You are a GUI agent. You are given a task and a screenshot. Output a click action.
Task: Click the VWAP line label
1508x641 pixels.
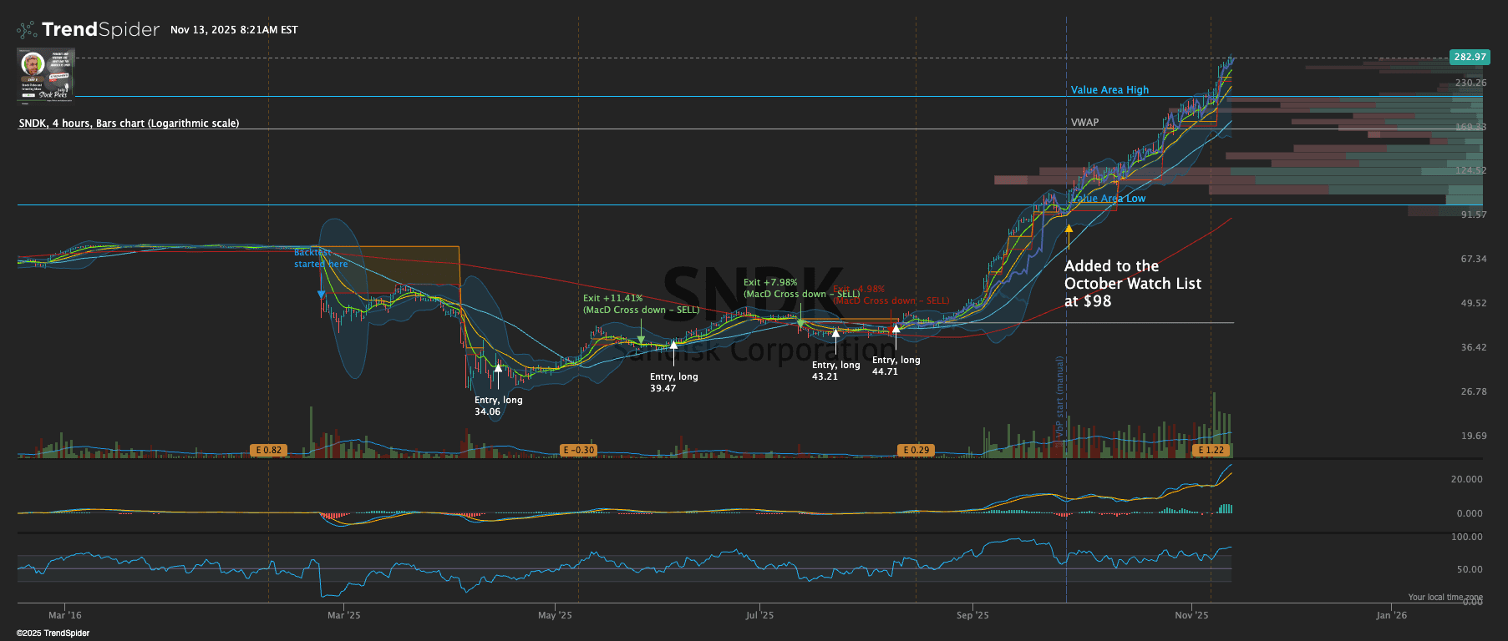point(1084,123)
